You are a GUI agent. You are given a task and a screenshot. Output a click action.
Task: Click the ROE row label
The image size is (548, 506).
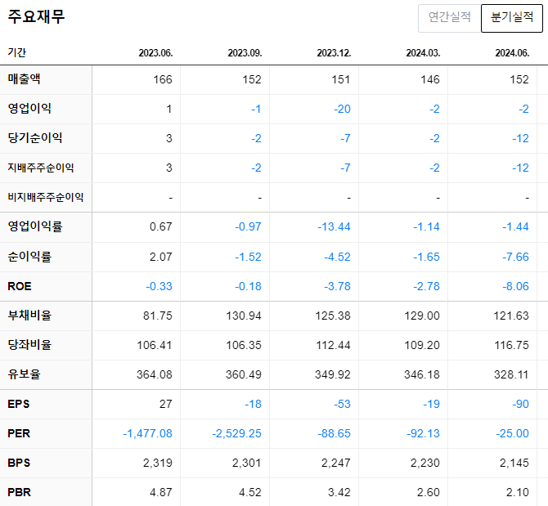click(x=20, y=286)
